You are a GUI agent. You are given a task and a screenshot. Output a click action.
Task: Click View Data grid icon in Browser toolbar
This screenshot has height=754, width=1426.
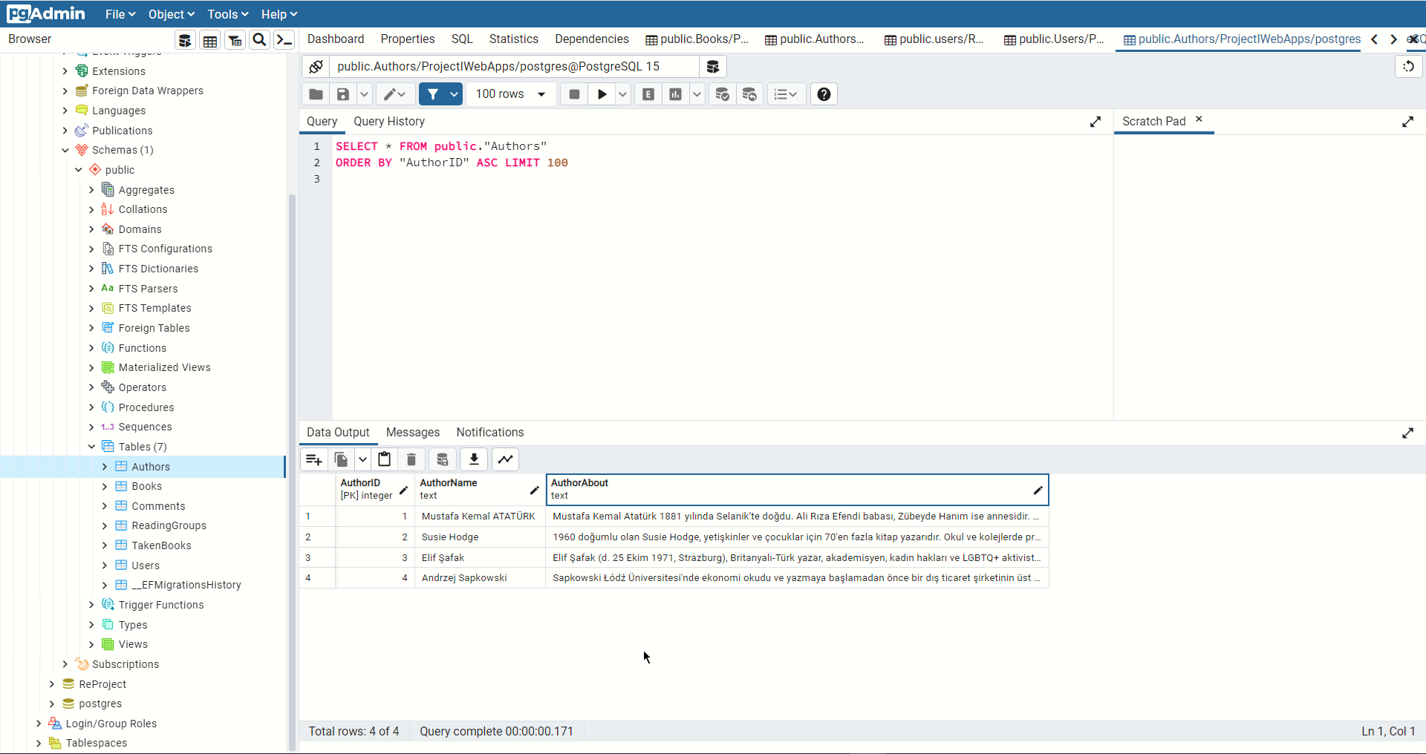[210, 40]
